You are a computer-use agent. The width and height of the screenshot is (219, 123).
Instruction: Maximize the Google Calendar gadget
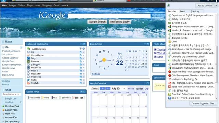tap(147, 83)
